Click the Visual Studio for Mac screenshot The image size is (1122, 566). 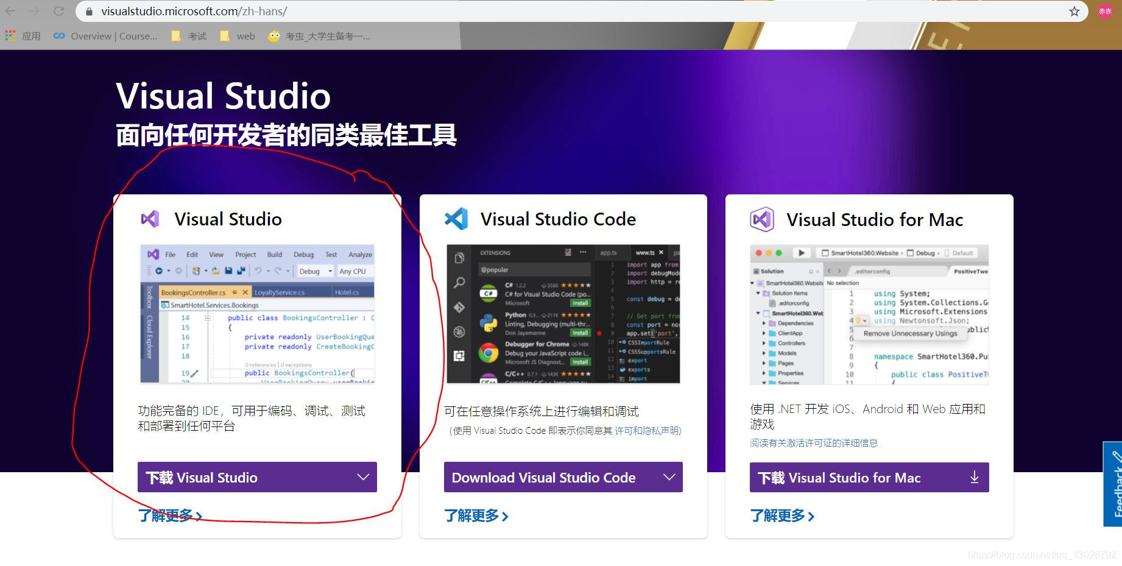pyautogui.click(x=869, y=314)
